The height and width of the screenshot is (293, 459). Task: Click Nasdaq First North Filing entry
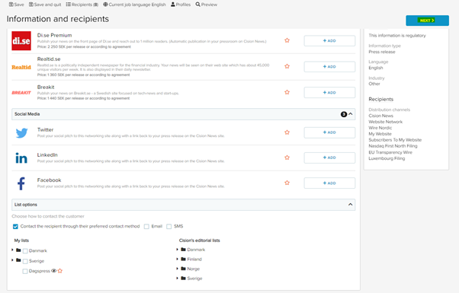(393, 146)
